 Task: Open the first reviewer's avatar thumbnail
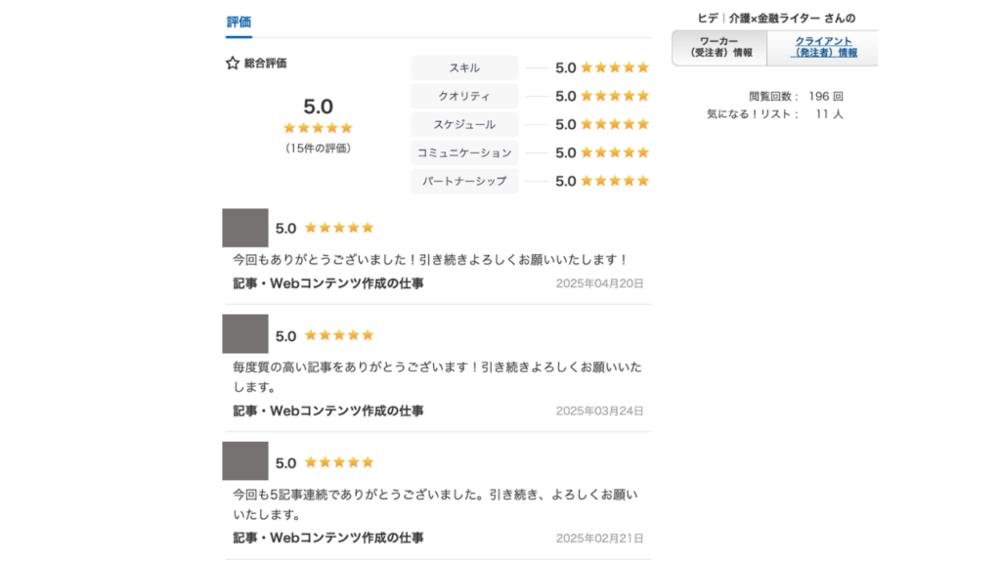245,228
